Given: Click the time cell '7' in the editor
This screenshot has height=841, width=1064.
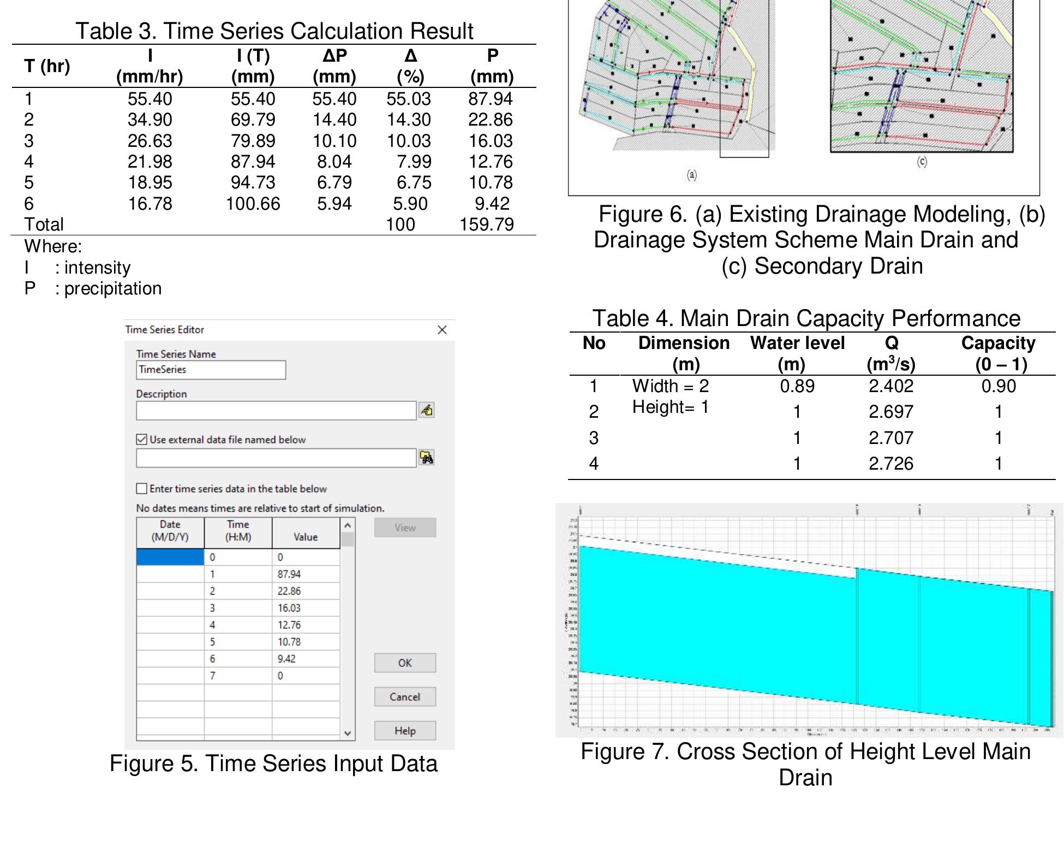Looking at the screenshot, I should (238, 676).
